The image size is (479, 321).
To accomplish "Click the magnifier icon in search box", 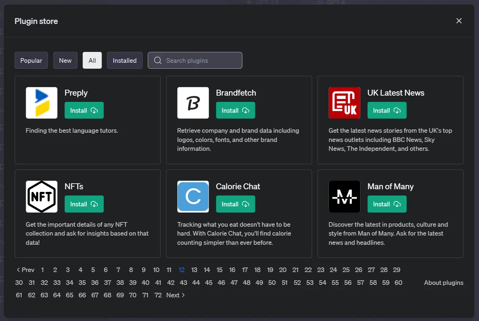I will click(158, 60).
